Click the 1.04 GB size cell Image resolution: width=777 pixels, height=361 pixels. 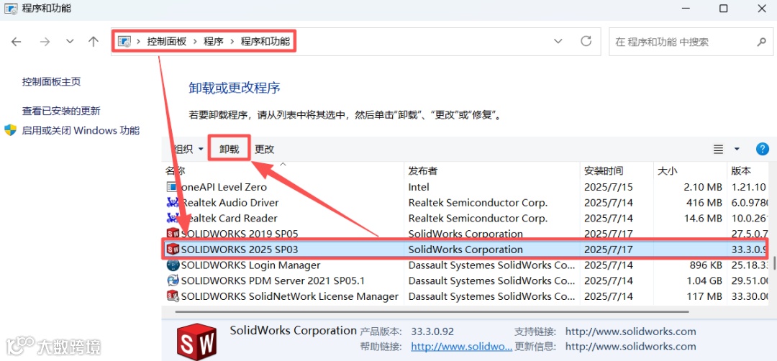[703, 280]
